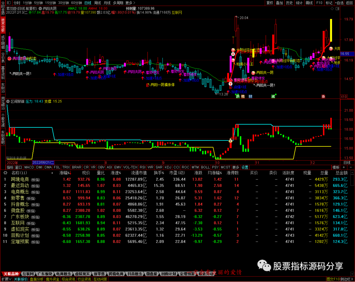The width and height of the screenshot is (355, 282).
Task: Open 多周期 multi-period view
Action: coord(118,3)
